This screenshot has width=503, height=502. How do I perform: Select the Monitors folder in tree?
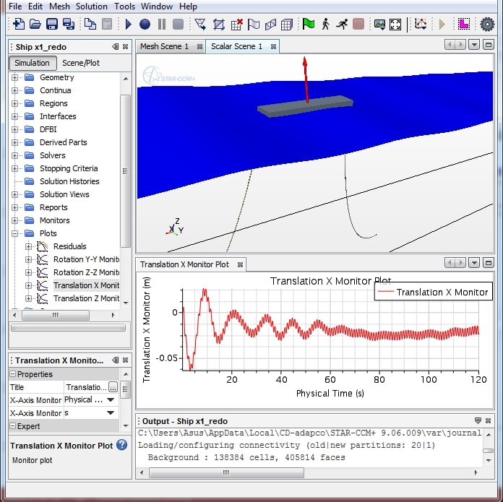54,220
